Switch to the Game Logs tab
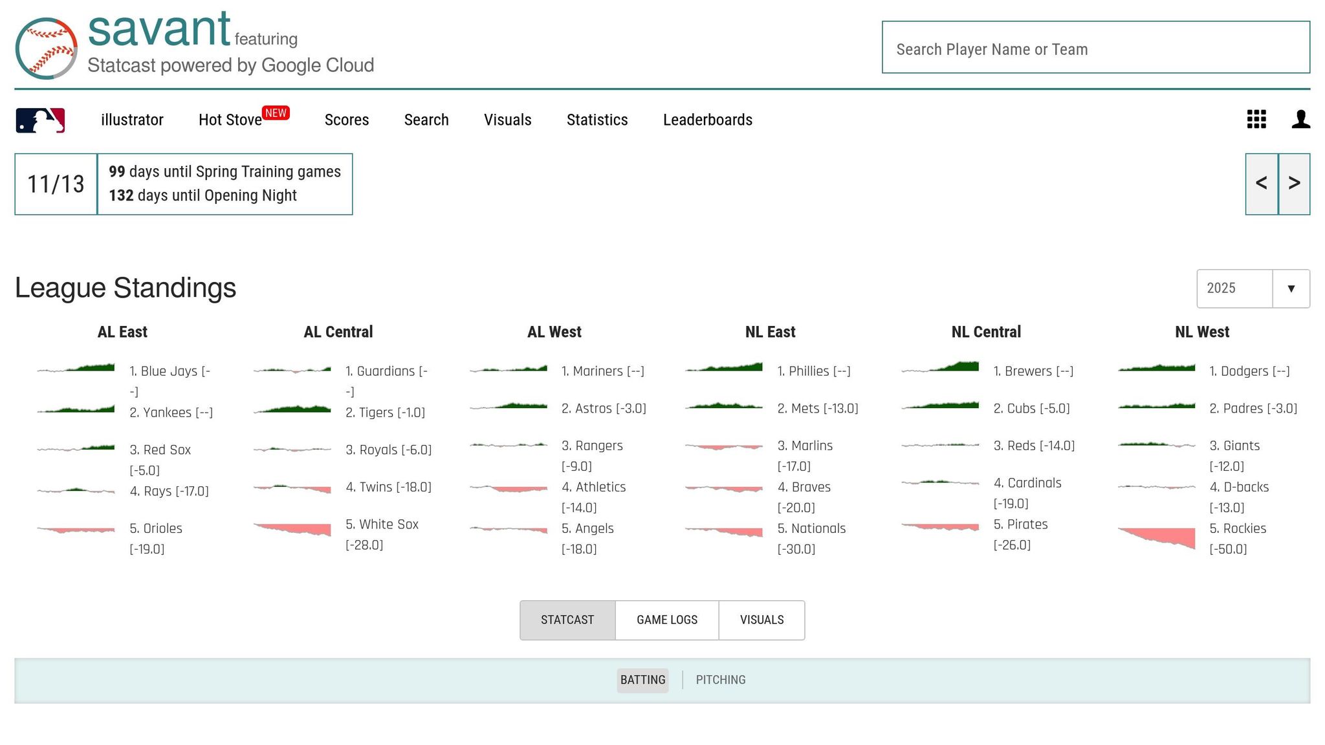 pos(666,620)
